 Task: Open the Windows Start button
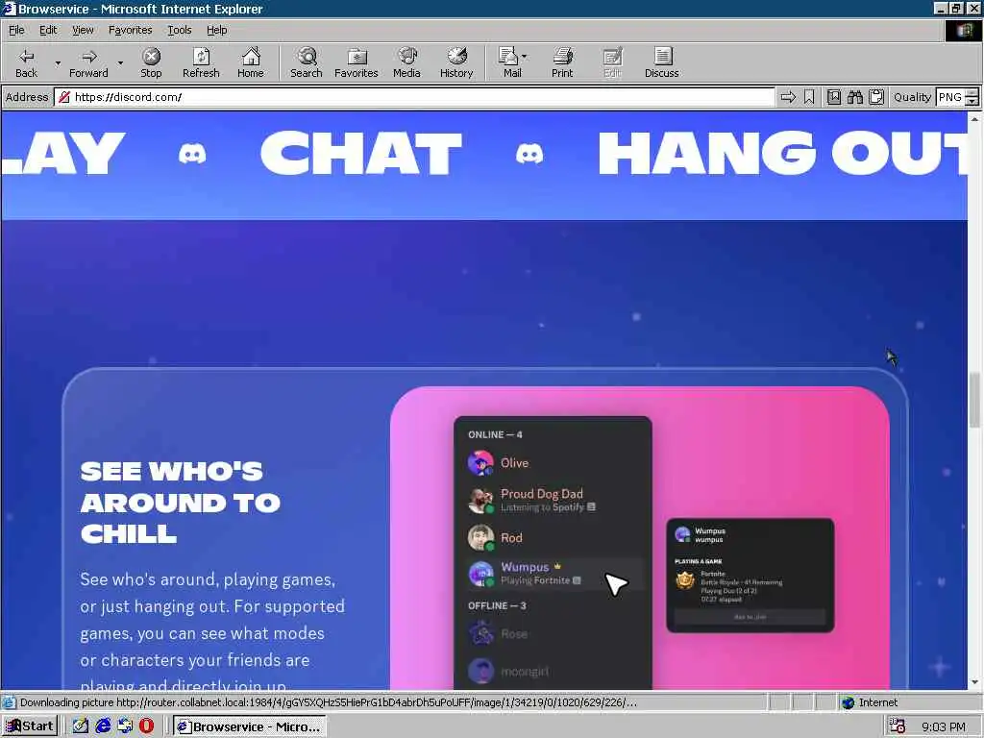click(30, 726)
